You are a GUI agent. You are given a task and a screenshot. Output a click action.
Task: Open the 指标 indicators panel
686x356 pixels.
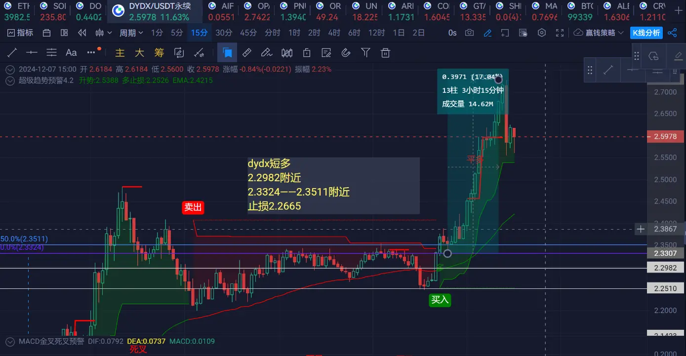(21, 33)
